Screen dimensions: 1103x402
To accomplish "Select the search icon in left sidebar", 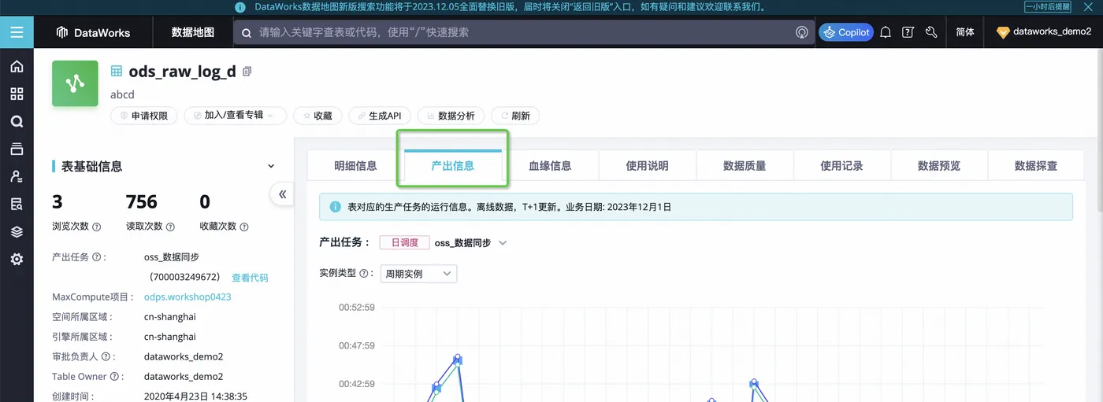I will (x=17, y=122).
